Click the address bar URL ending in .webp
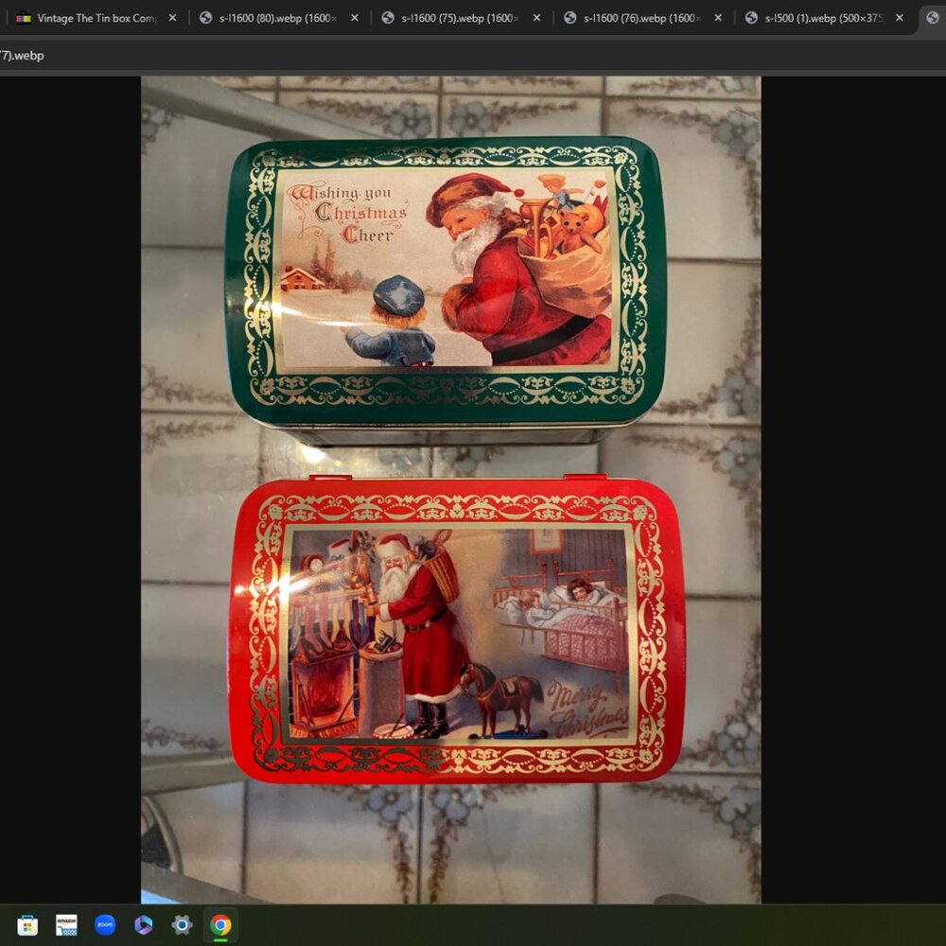The image size is (946, 946). click(x=23, y=56)
